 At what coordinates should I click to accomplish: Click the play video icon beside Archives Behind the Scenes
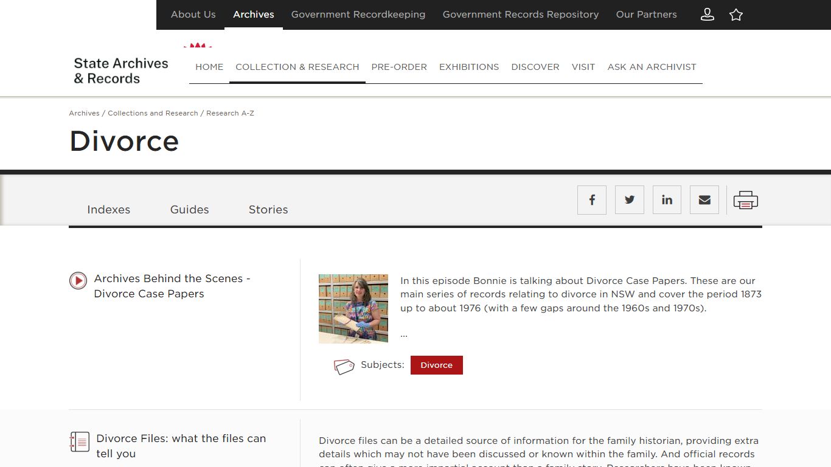pos(78,280)
